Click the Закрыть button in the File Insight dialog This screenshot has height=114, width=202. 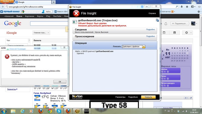148,97
